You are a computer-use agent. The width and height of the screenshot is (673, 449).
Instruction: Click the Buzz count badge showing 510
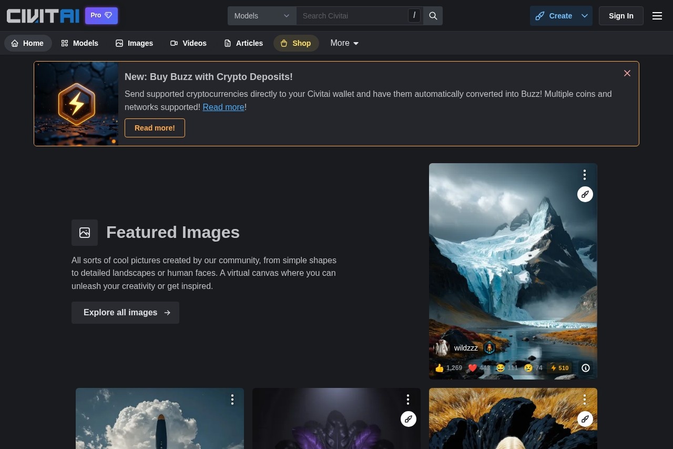559,368
